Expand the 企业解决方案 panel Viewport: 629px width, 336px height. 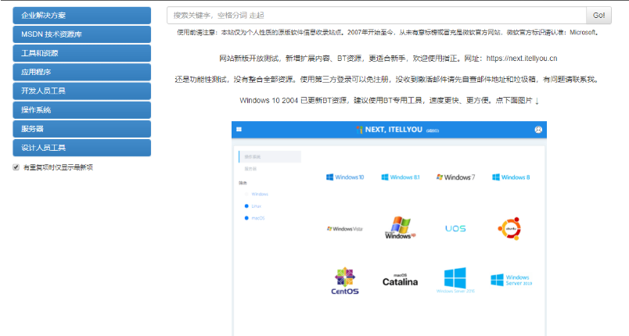81,16
